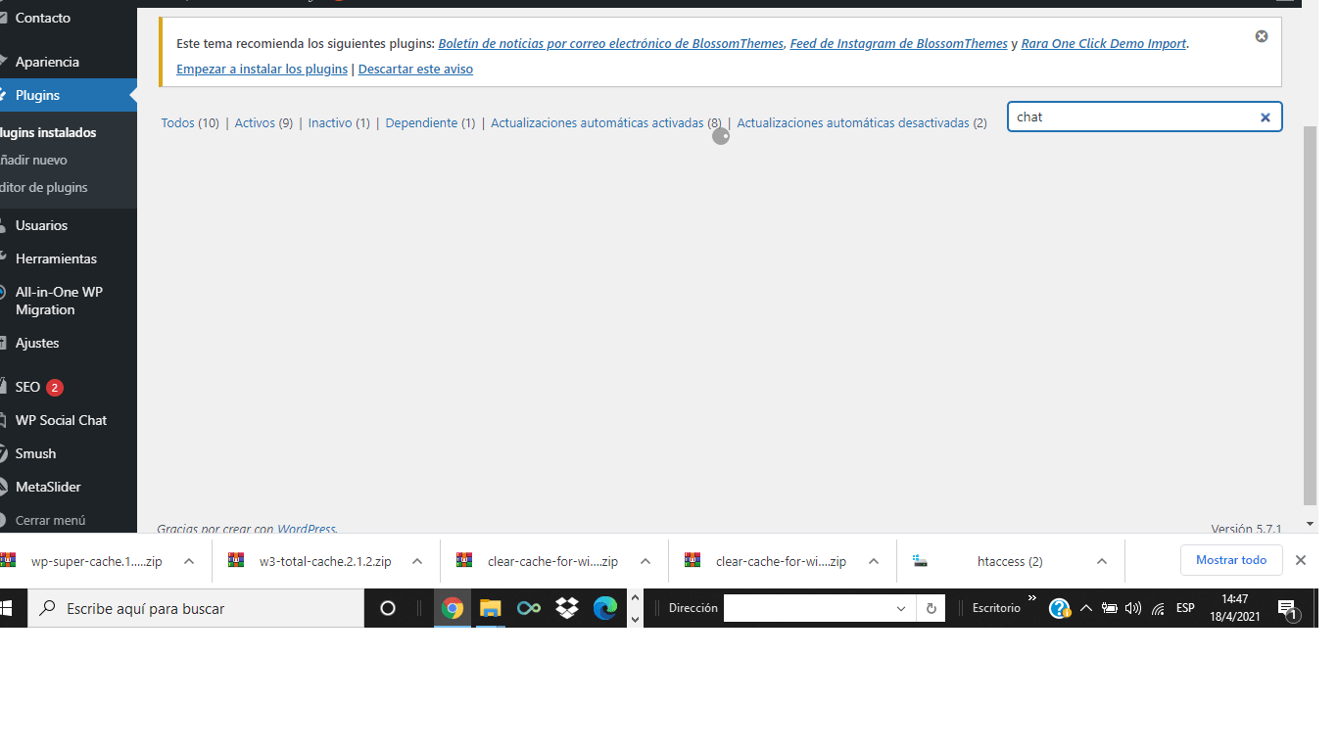The image size is (1338, 752).
Task: Click refresh button in Dirección toolbar
Action: 932,608
